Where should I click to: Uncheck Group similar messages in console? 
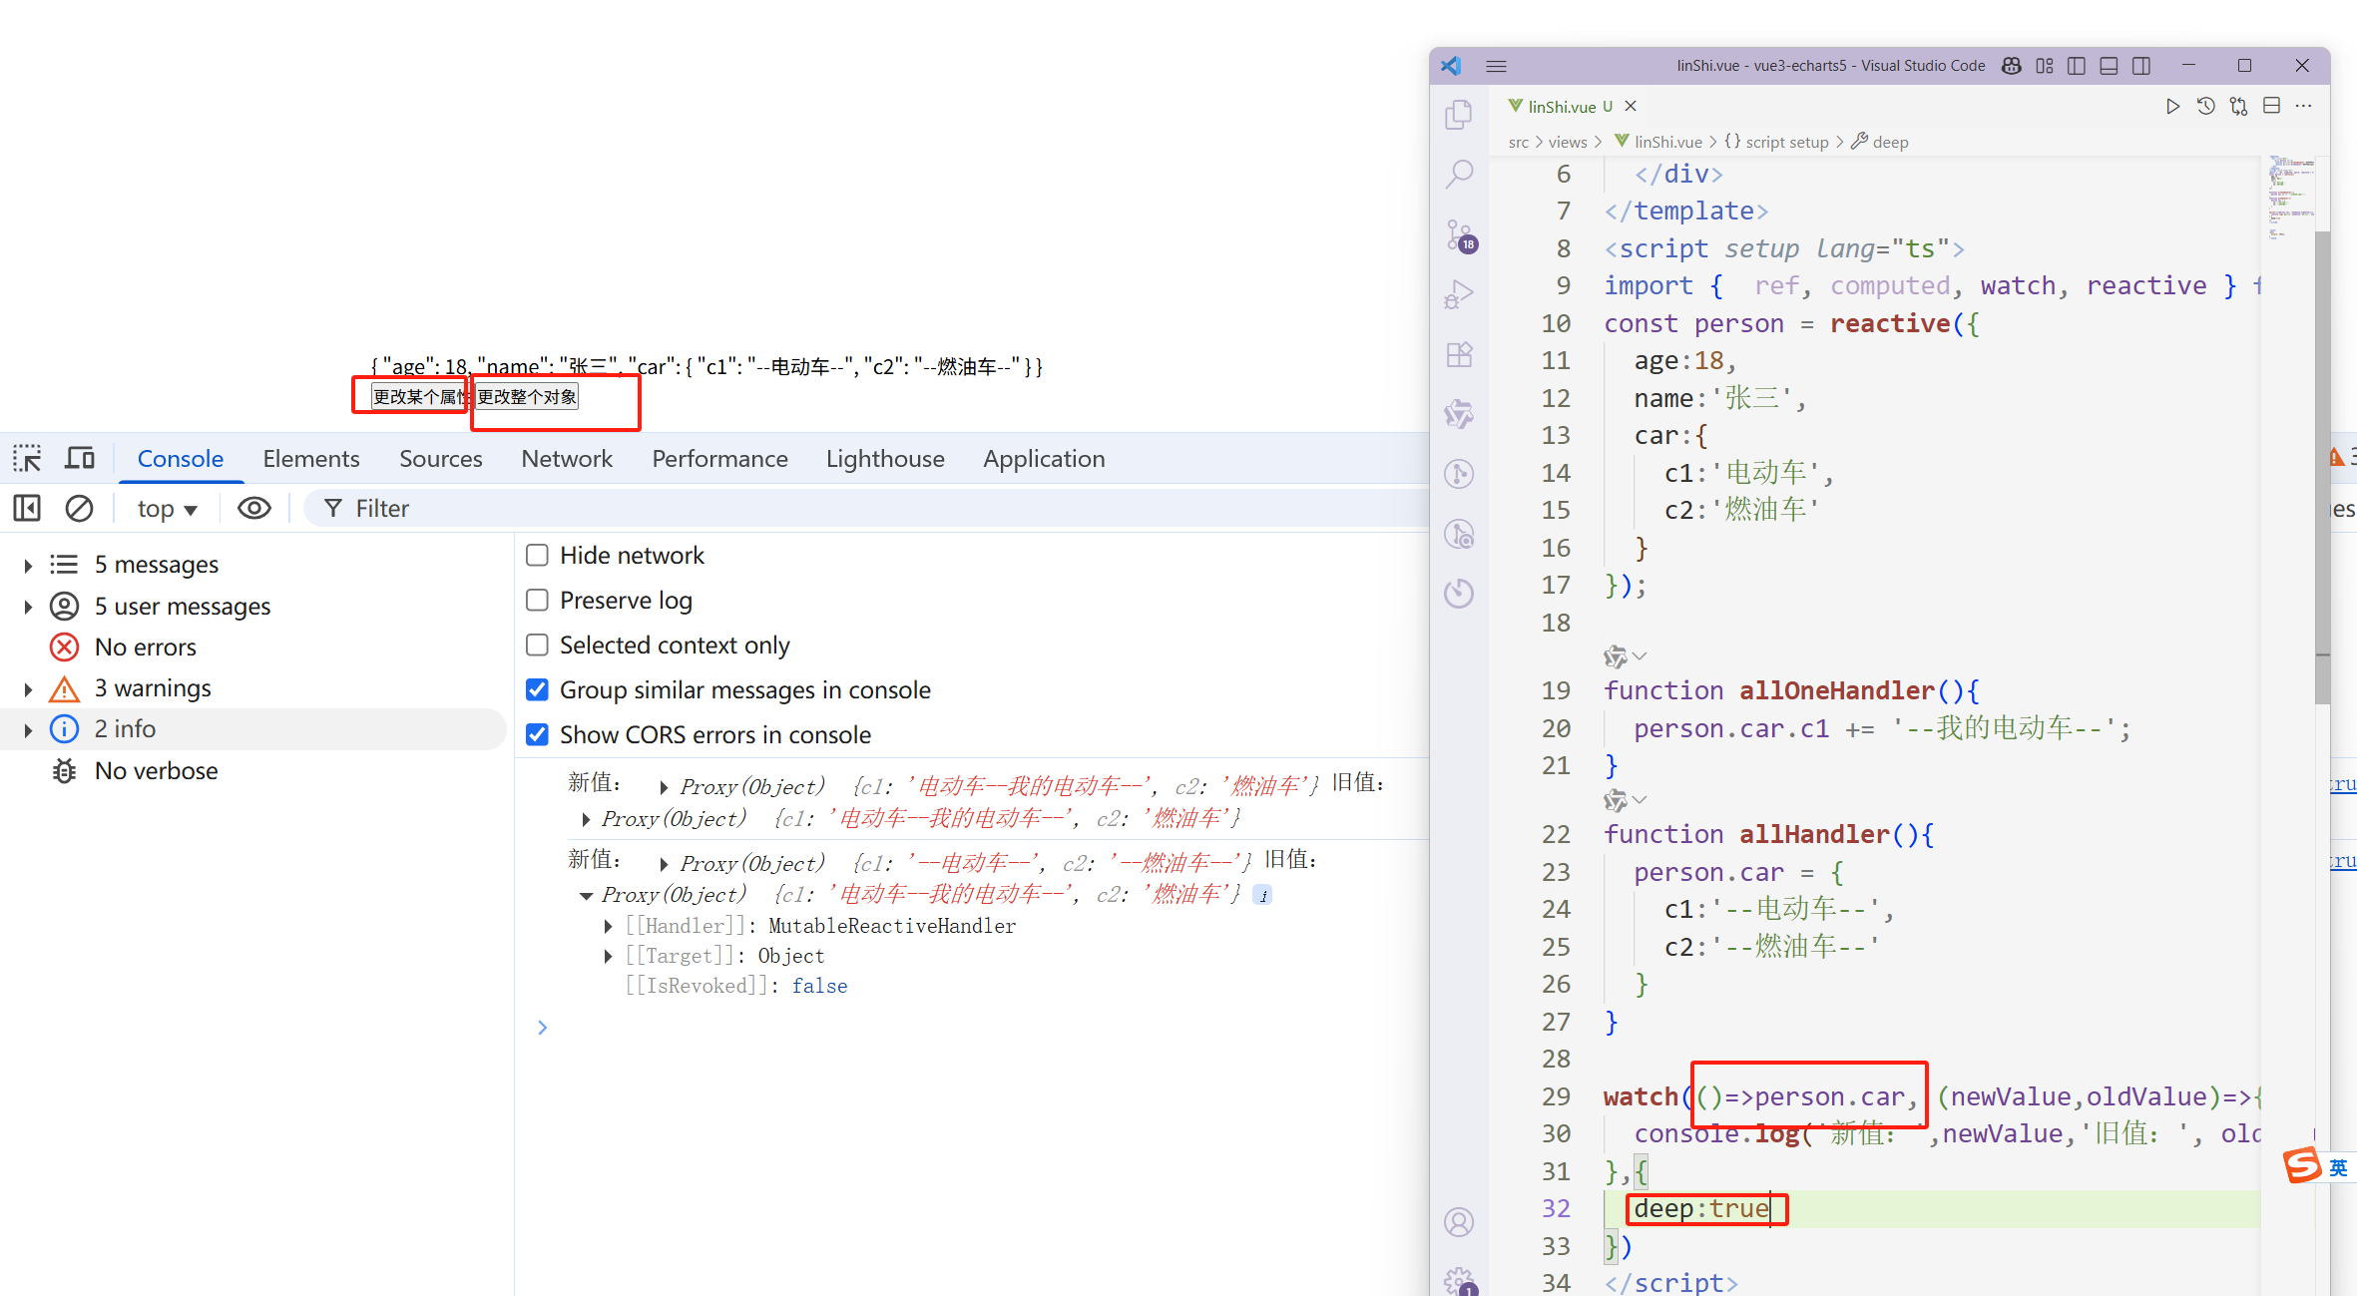coord(537,689)
